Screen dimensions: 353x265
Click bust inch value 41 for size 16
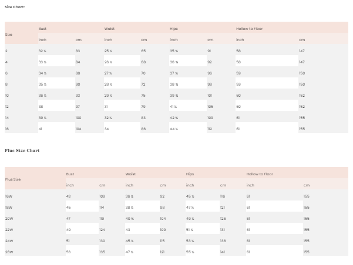tap(41, 128)
